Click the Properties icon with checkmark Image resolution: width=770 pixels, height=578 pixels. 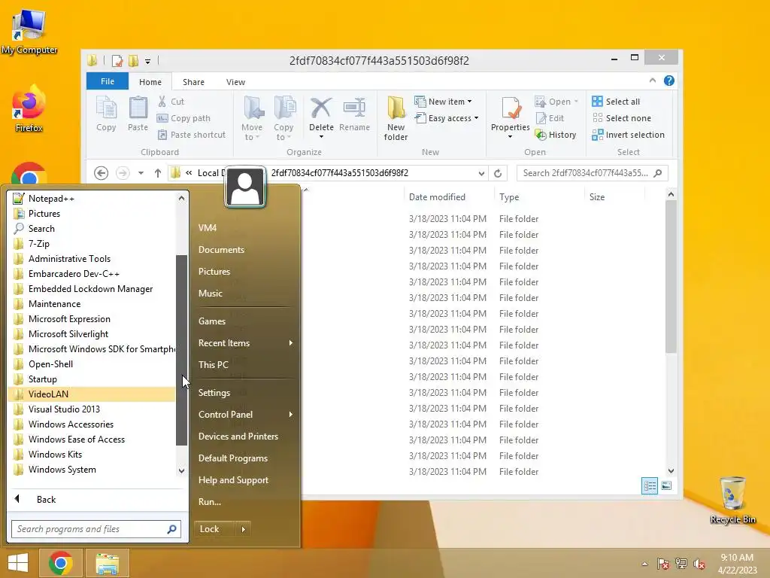tap(511, 108)
